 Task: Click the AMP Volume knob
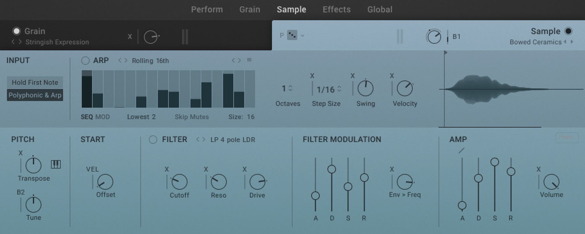[x=551, y=182]
